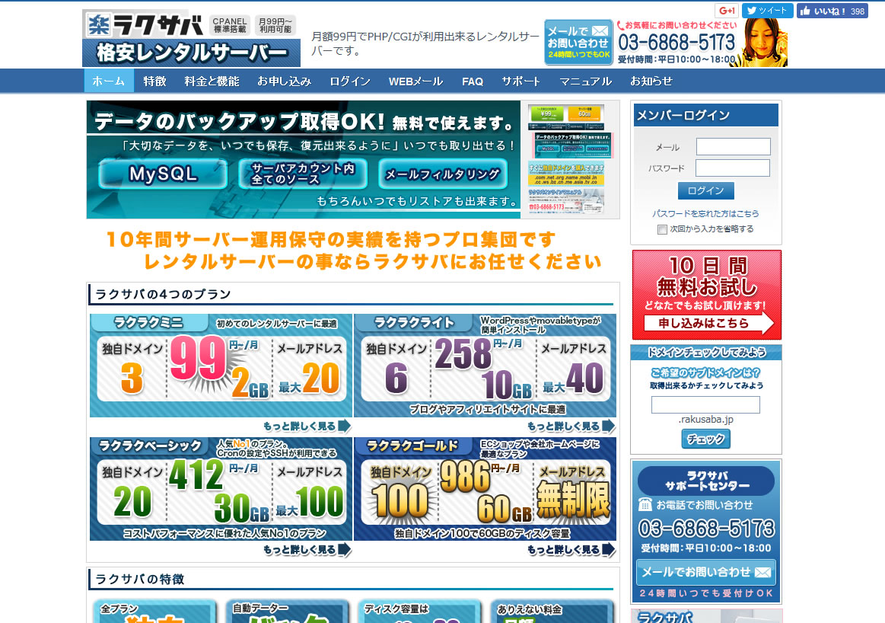Select the backup slide thumbnail

(573, 145)
